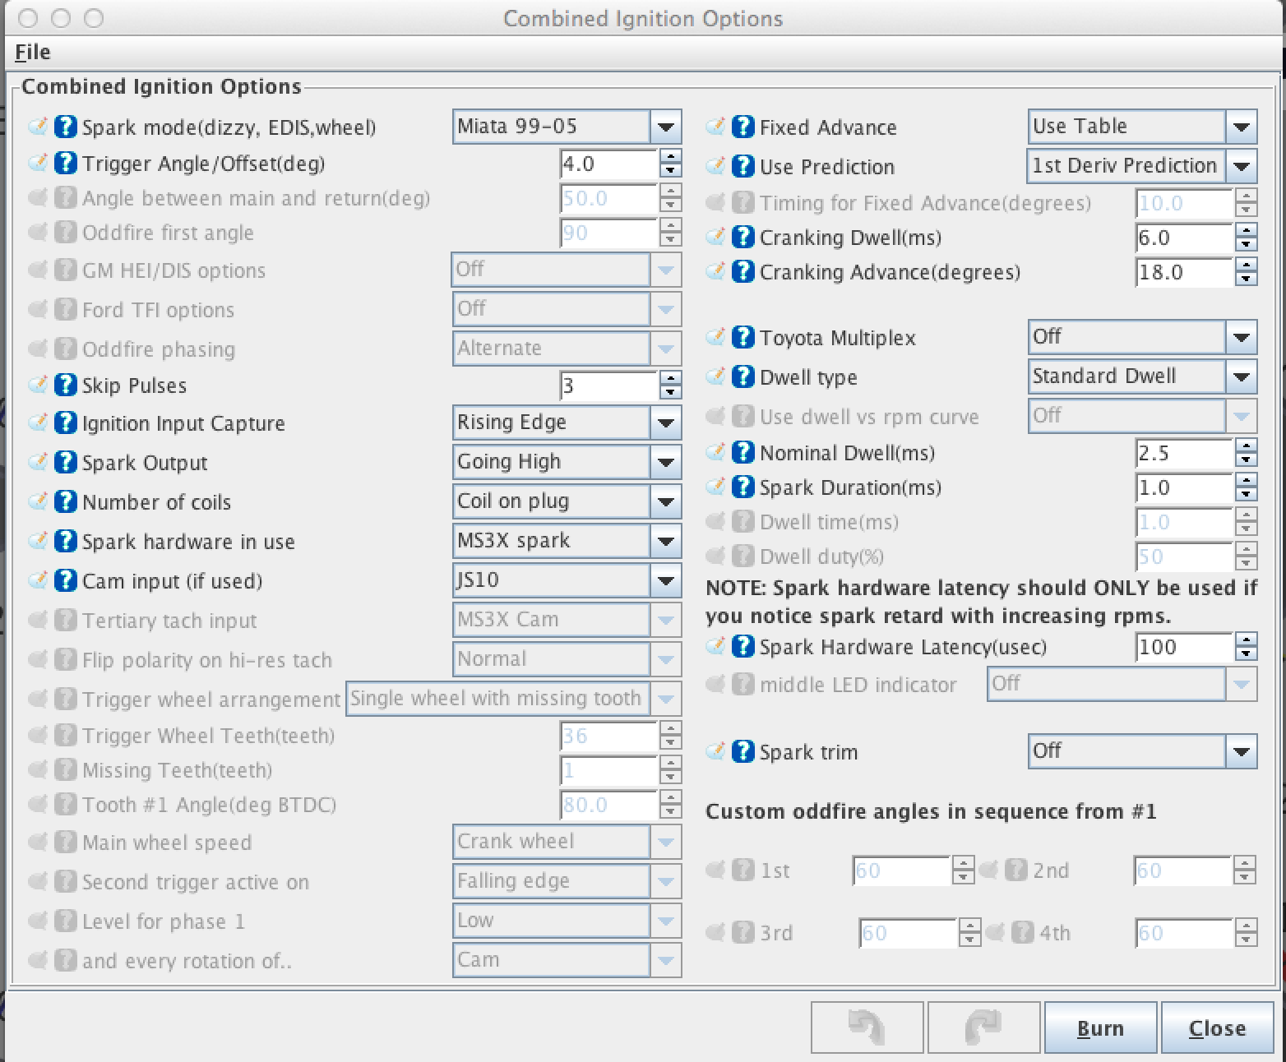Click the undo arrow button
The height and width of the screenshot is (1062, 1286).
[x=867, y=1027]
